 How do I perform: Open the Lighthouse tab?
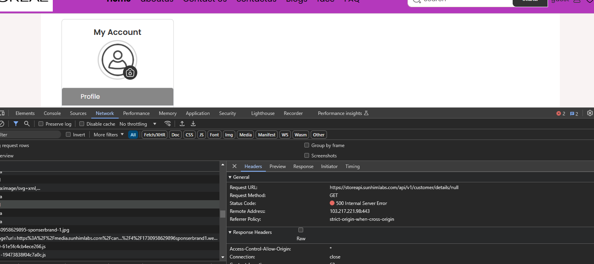tap(263, 113)
